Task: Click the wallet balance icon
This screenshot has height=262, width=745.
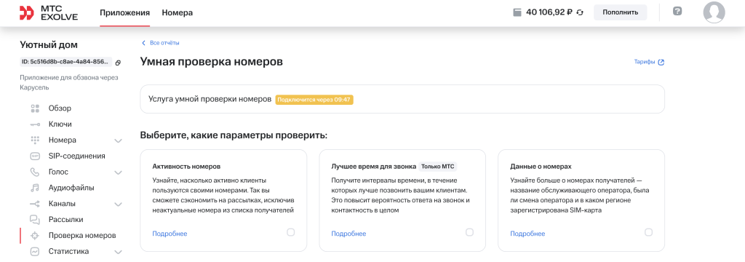Action: [x=517, y=13]
